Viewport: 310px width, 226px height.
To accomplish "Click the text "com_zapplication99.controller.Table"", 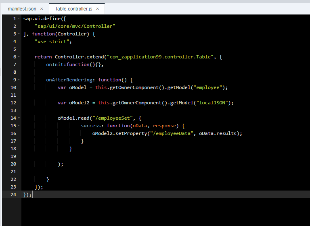I will [x=160, y=57].
